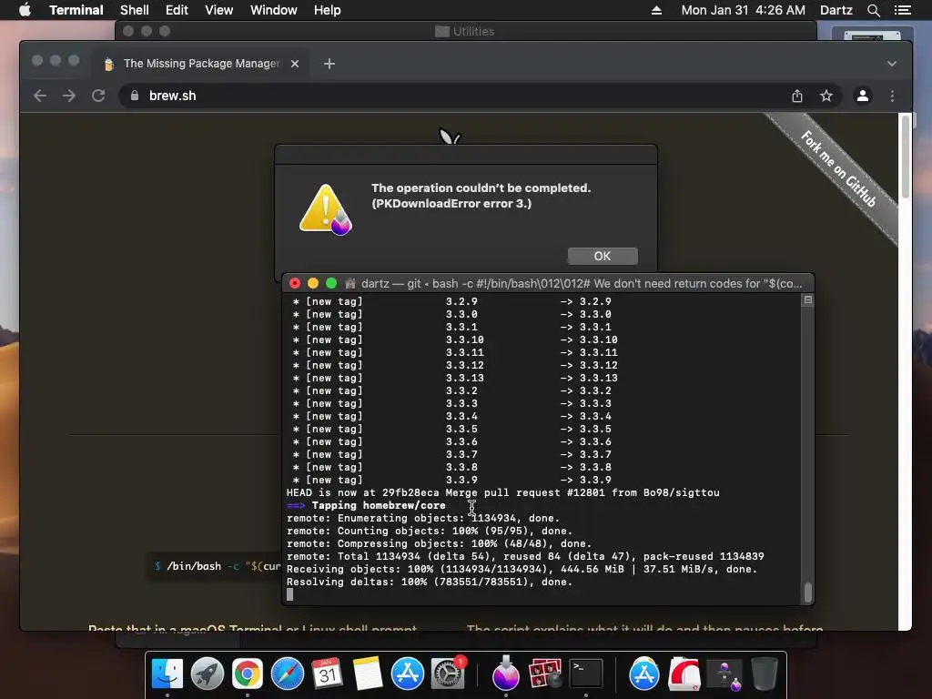Open System Preferences from the Dock
The width and height of the screenshot is (932, 699).
click(448, 673)
